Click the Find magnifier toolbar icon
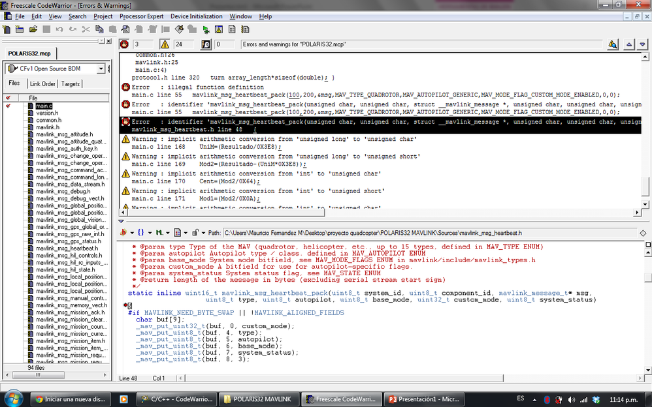The width and height of the screenshot is (652, 407). click(125, 29)
